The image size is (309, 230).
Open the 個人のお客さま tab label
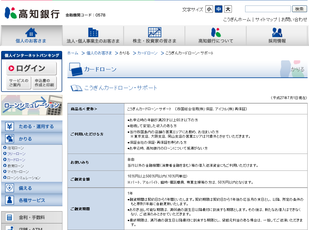tap(31, 41)
